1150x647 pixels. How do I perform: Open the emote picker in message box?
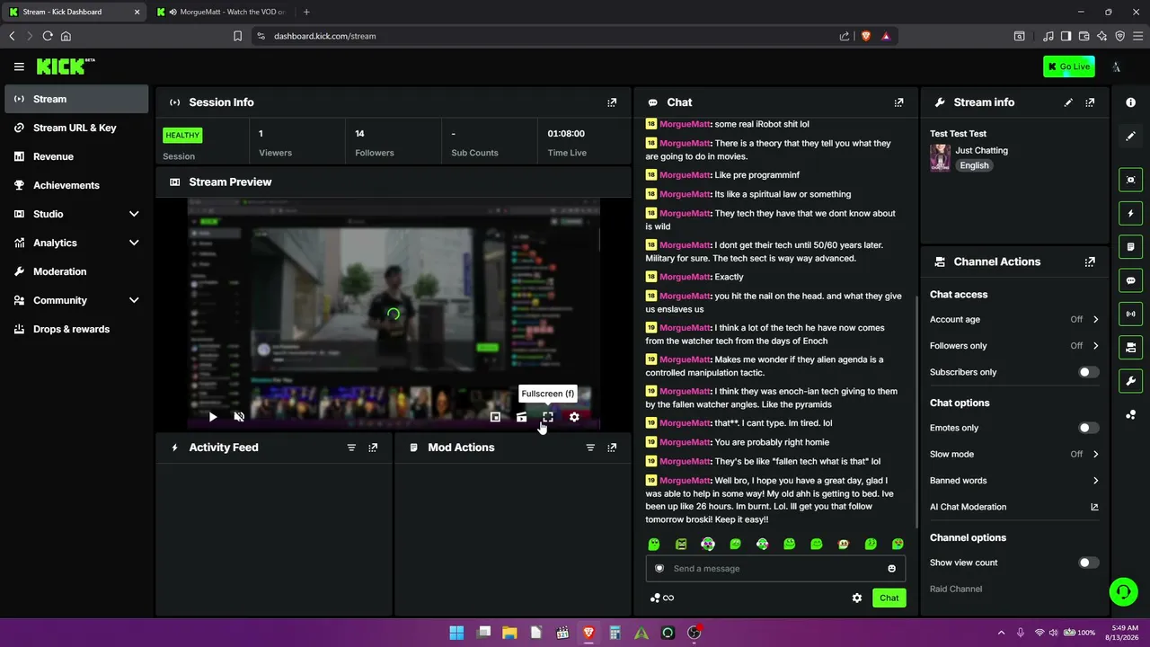(891, 569)
